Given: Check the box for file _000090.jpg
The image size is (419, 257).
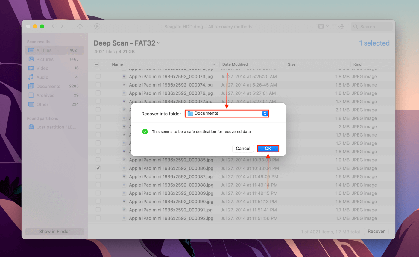Looking at the screenshot, I should click(98, 201).
